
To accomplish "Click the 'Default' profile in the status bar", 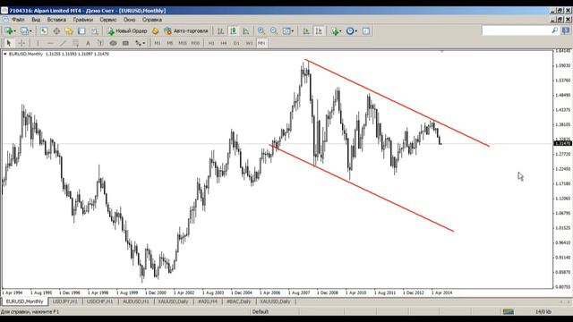I will (x=261, y=312).
